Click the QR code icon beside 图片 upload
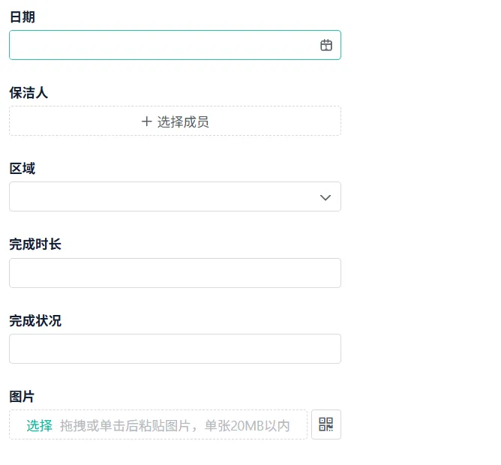Screen dimensions: 501x465 click(x=326, y=424)
